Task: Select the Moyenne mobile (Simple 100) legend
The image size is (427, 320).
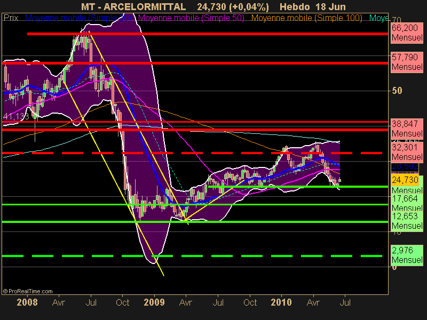Action: pos(306,18)
